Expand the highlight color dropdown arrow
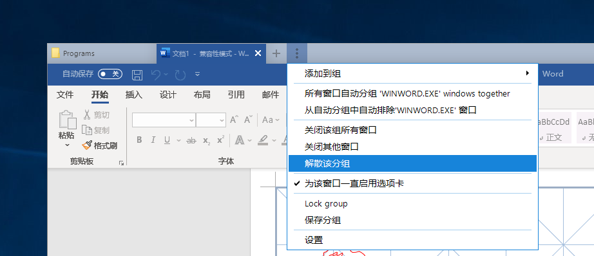594x256 pixels. 274,141
